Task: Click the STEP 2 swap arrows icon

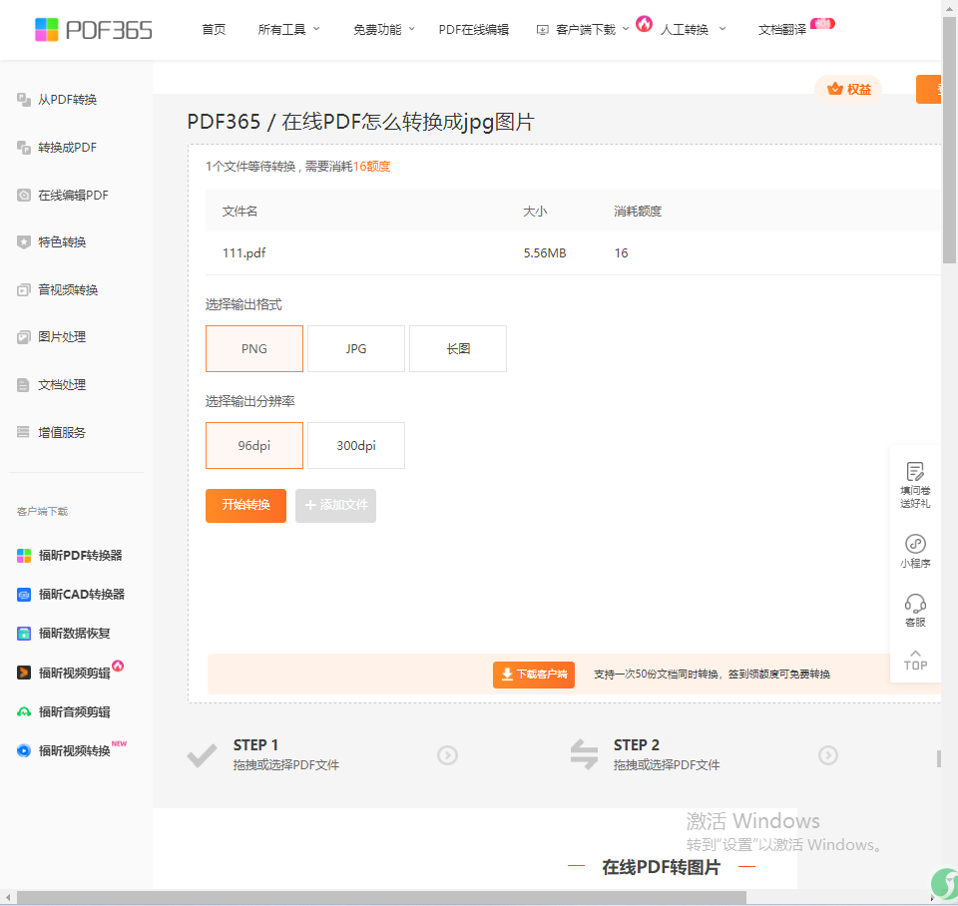Action: coord(584,754)
